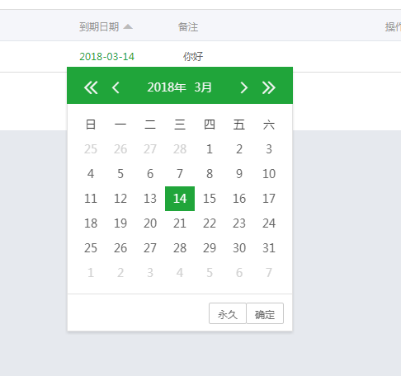401x376 pixels.
Task: Choose date 20 in the calendar
Action: [150, 223]
